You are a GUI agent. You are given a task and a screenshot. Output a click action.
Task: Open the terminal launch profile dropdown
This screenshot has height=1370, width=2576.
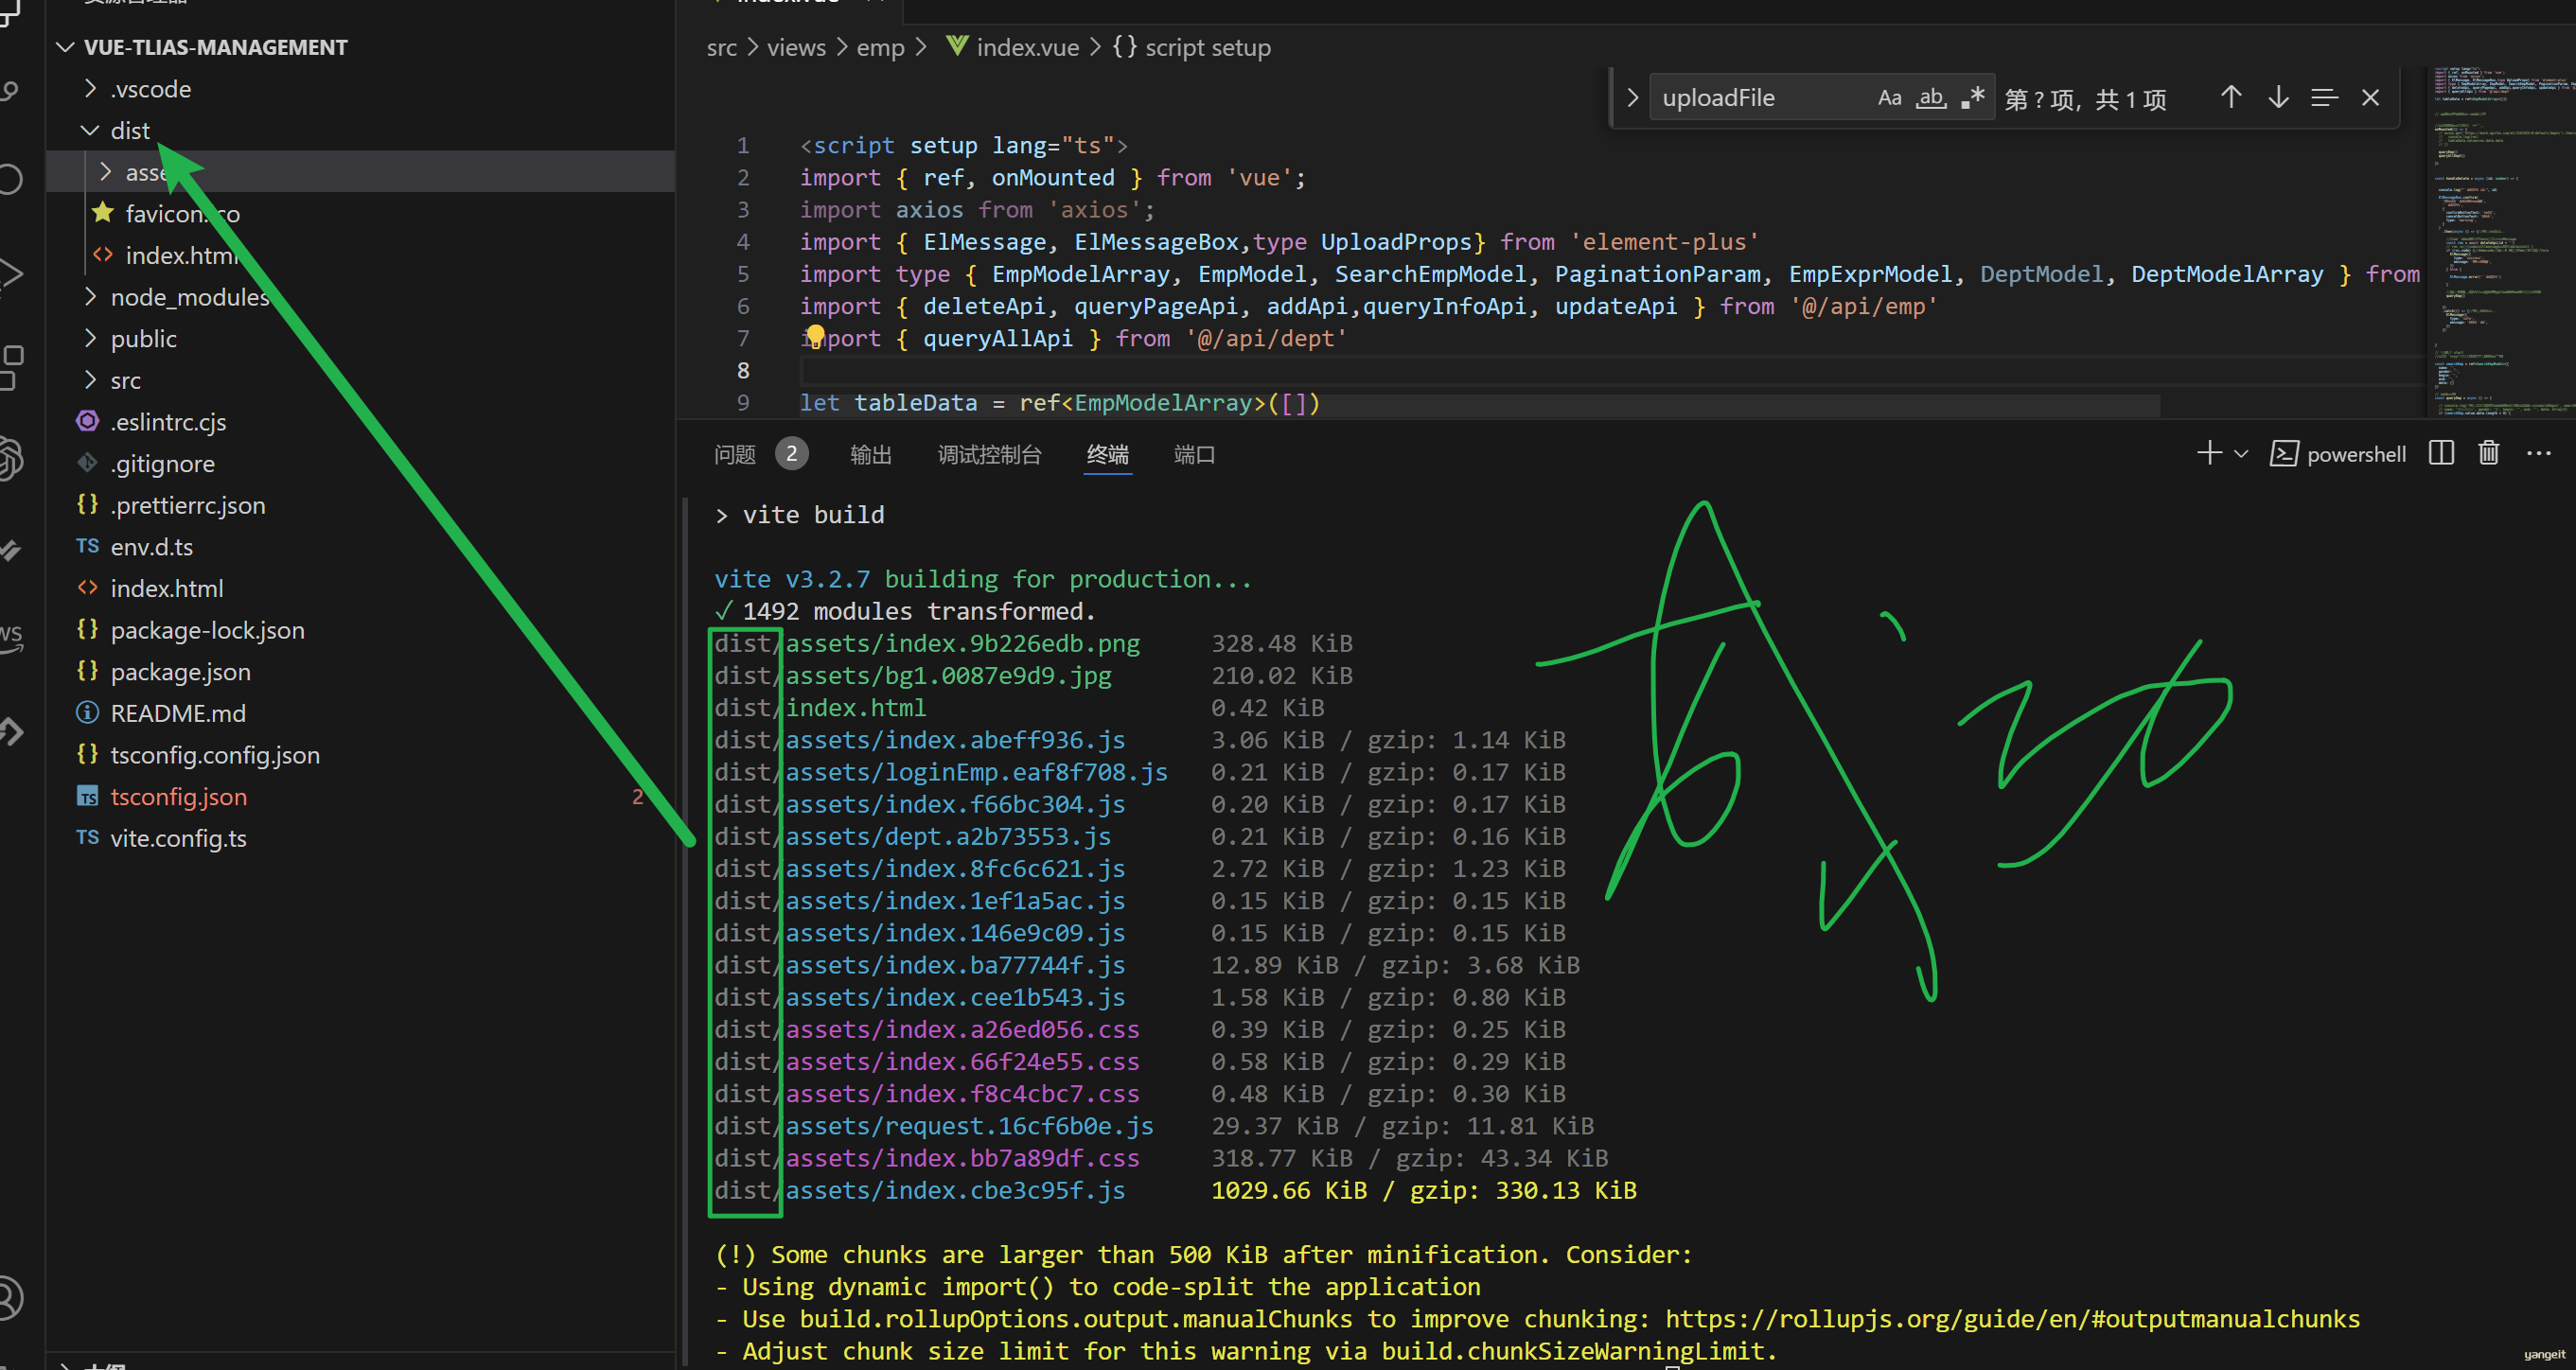[x=2241, y=454]
